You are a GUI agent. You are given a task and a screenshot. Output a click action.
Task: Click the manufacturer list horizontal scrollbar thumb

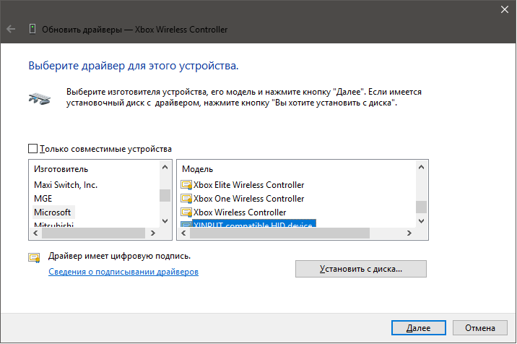pyautogui.click(x=93, y=233)
